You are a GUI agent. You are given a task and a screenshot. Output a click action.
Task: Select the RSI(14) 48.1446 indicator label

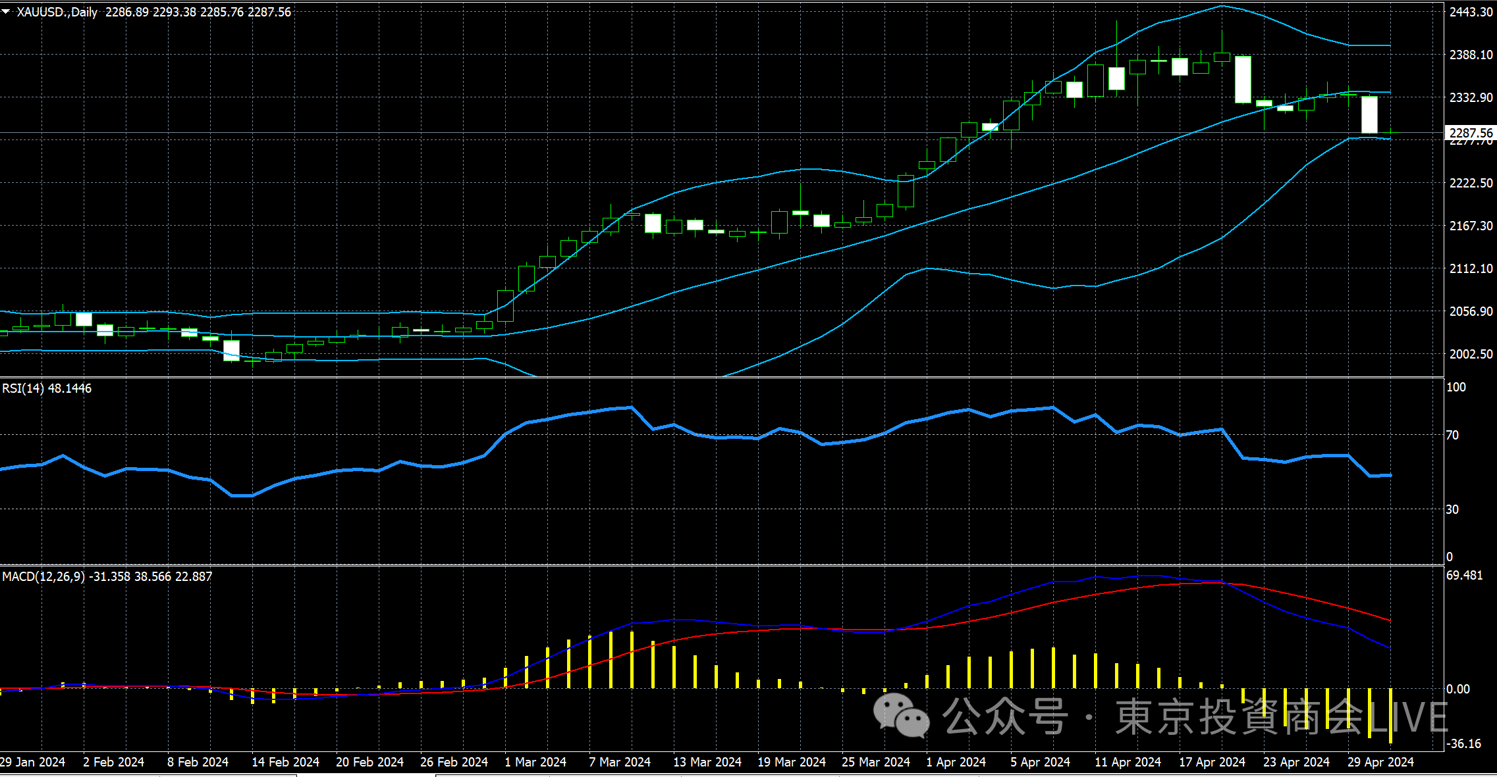pos(47,388)
